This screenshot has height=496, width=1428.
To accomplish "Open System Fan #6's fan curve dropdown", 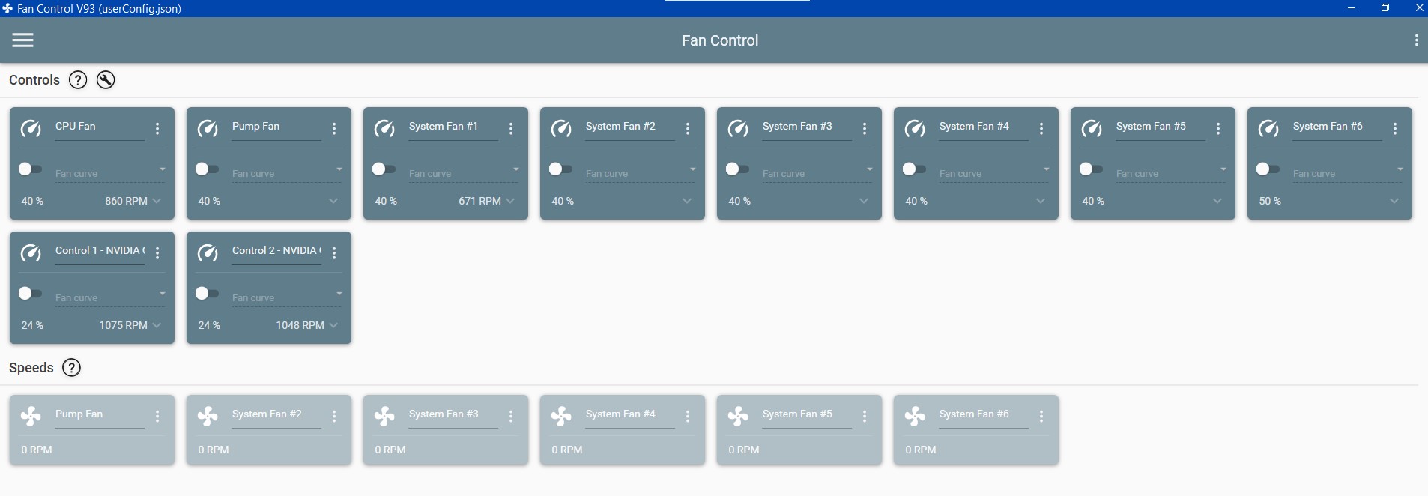I will click(x=1349, y=172).
